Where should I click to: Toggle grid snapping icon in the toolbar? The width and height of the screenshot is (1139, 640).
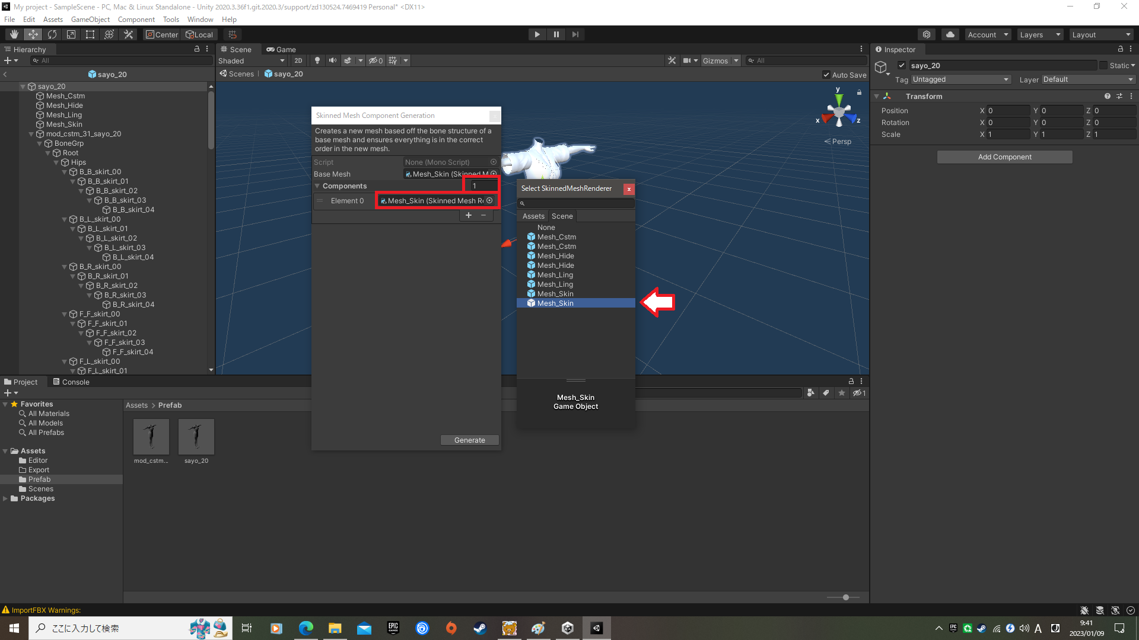[x=233, y=34]
